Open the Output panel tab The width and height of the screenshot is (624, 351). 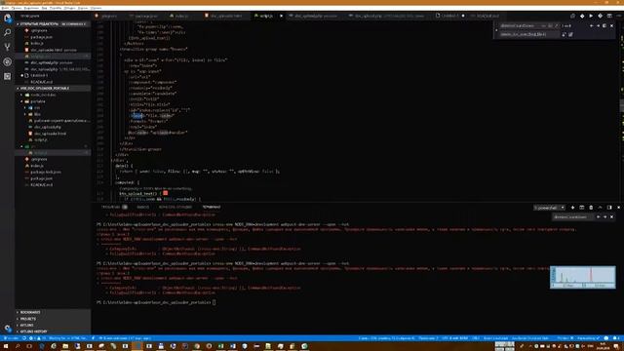[x=143, y=207]
